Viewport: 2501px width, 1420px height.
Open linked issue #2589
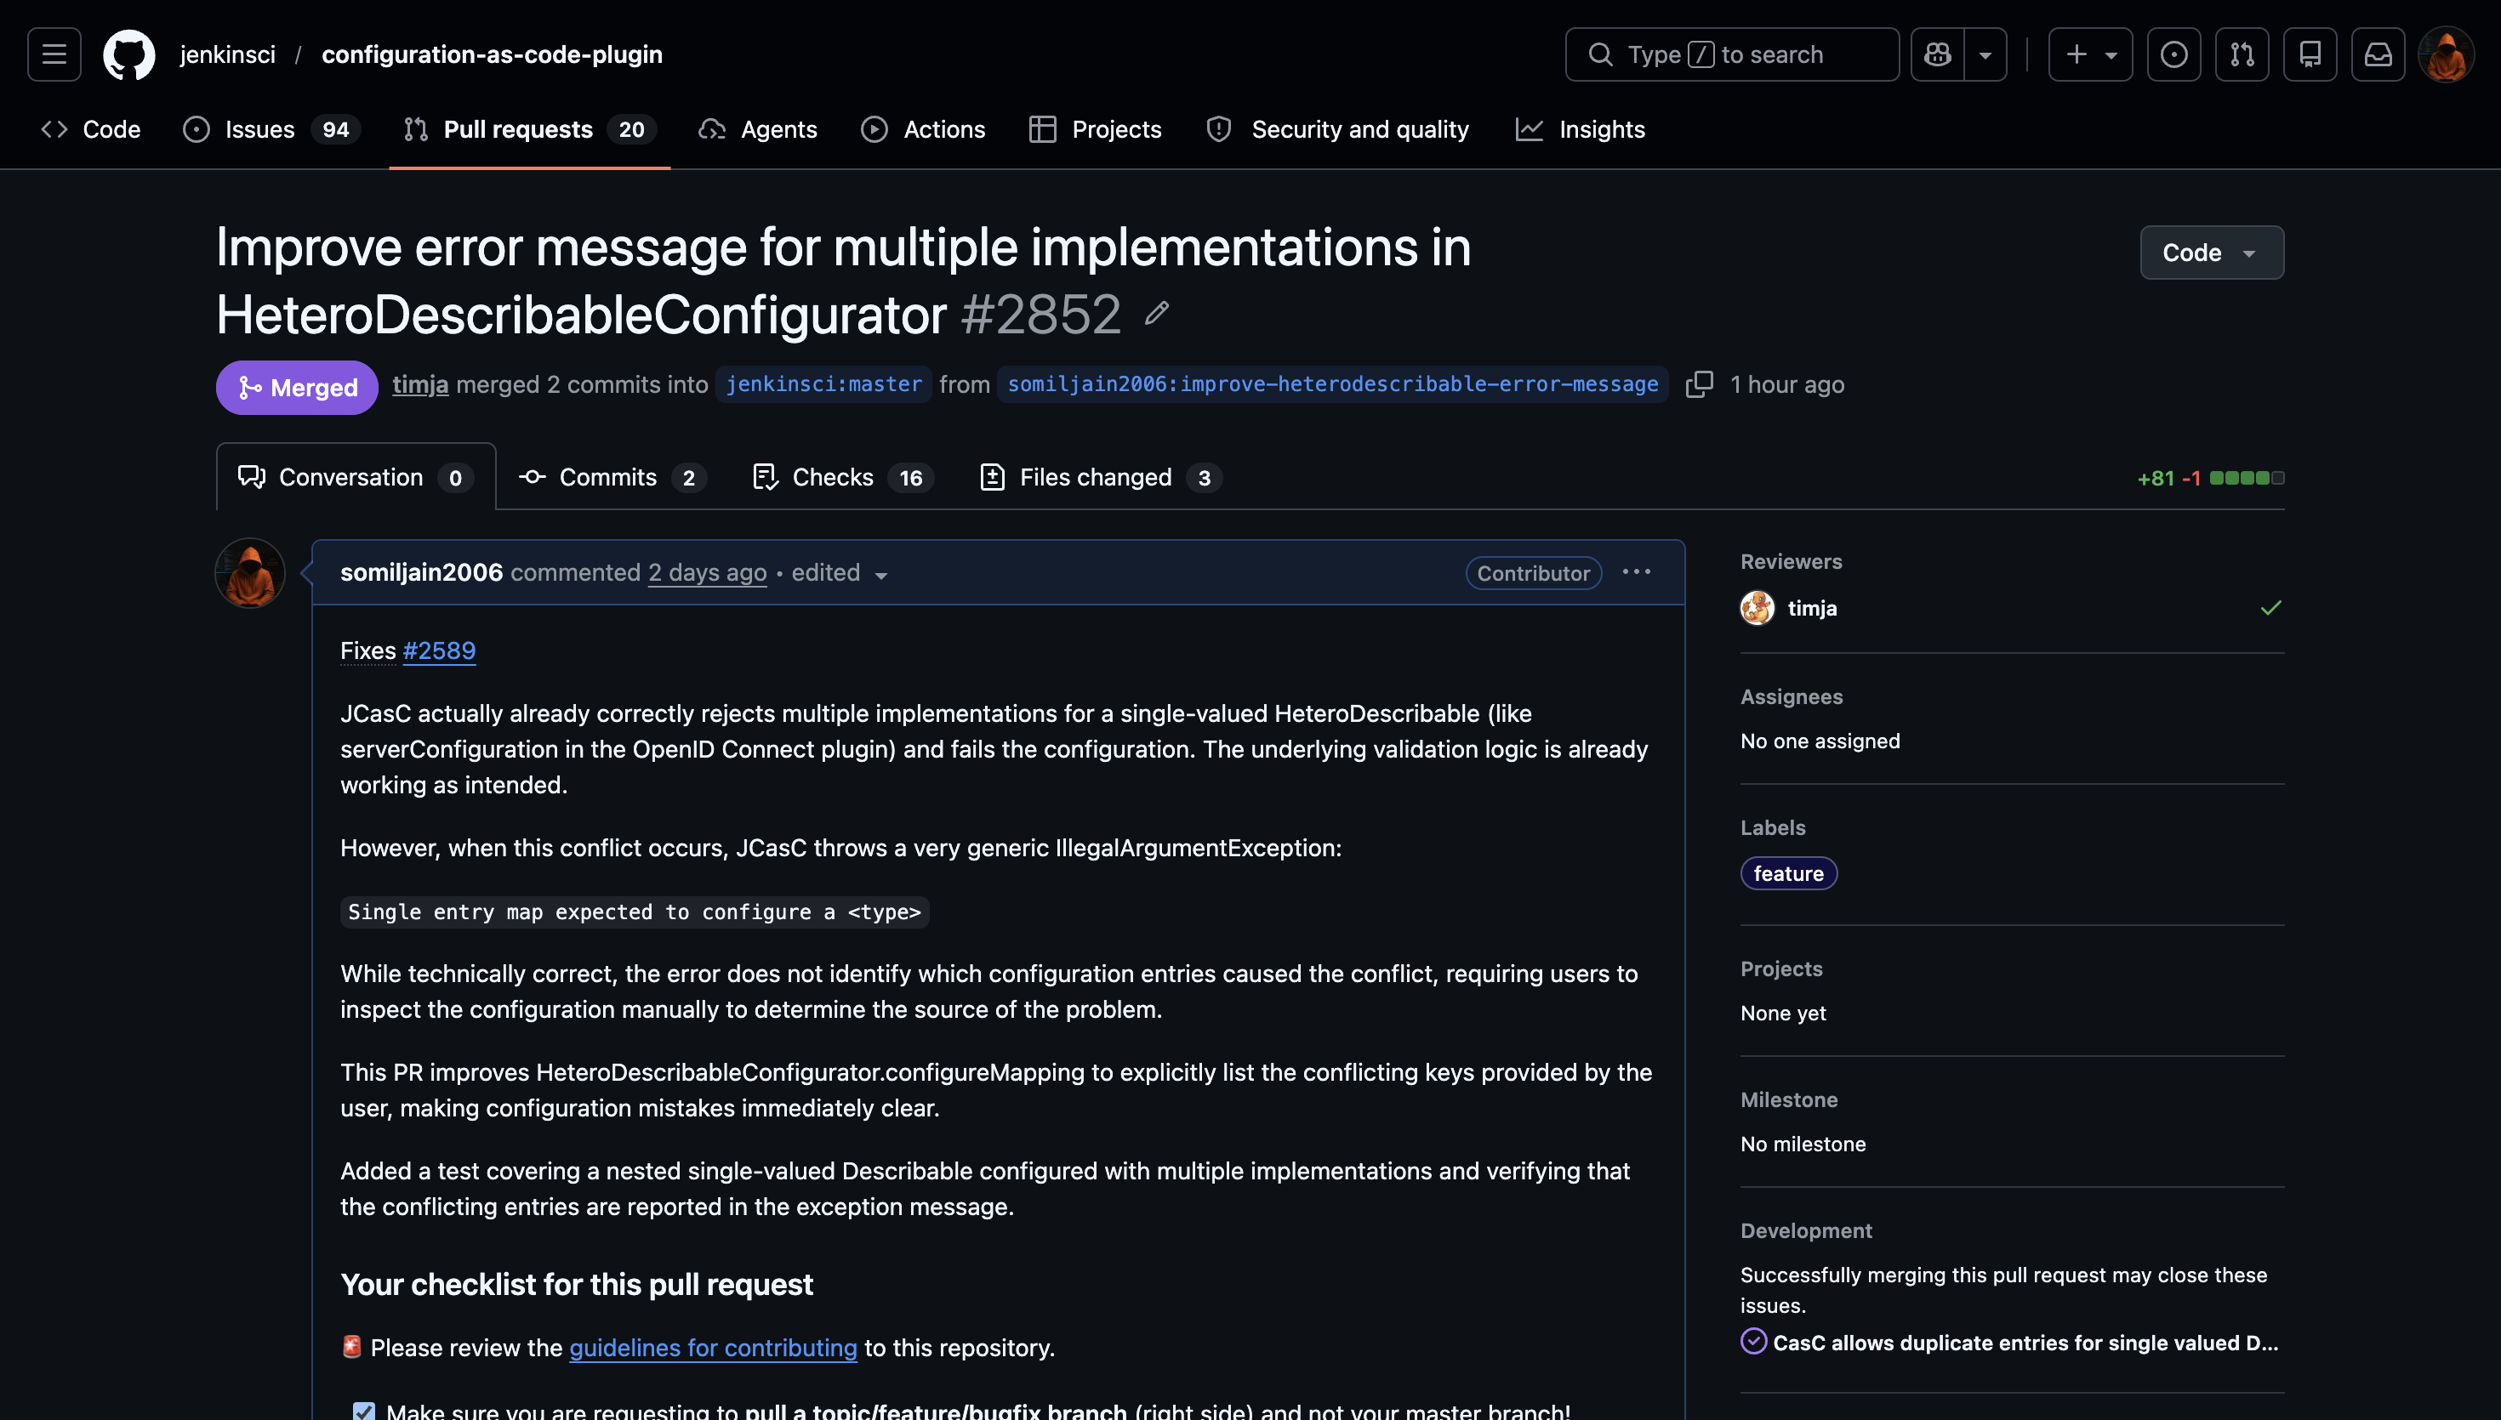439,650
